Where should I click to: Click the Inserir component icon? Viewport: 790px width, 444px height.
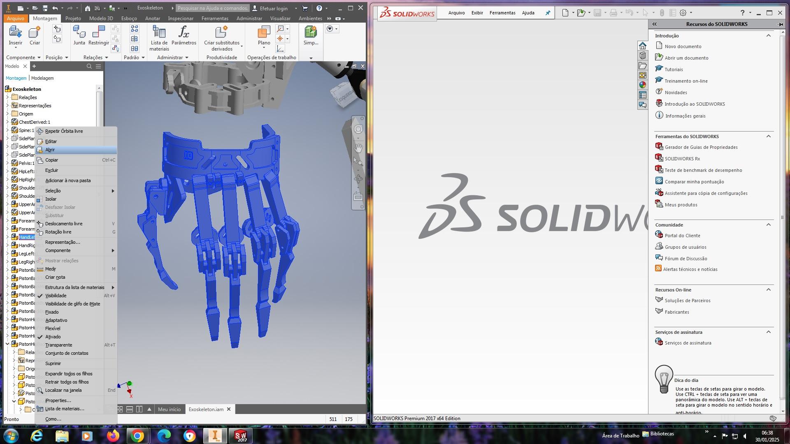tap(15, 33)
